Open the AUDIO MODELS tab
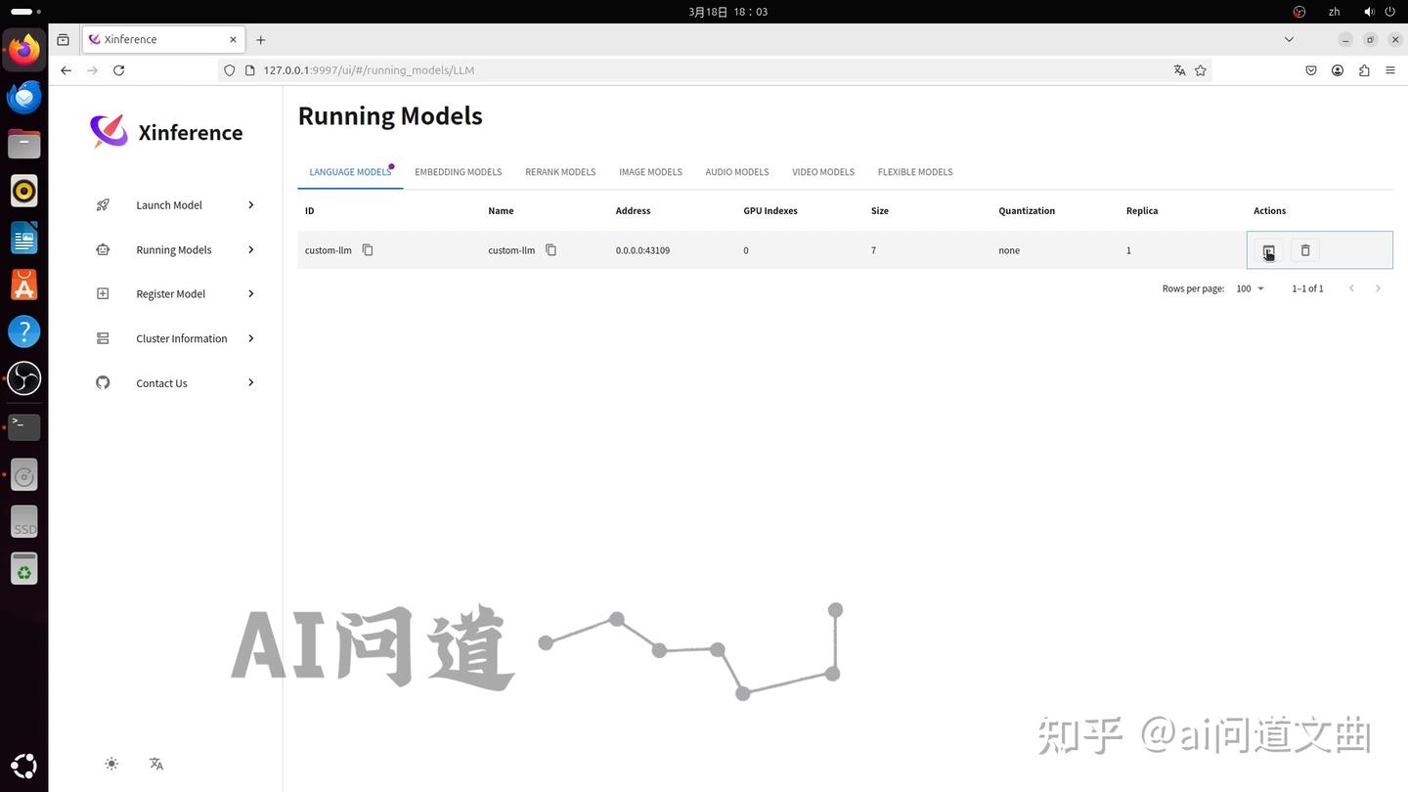The image size is (1408, 792). pos(736,171)
